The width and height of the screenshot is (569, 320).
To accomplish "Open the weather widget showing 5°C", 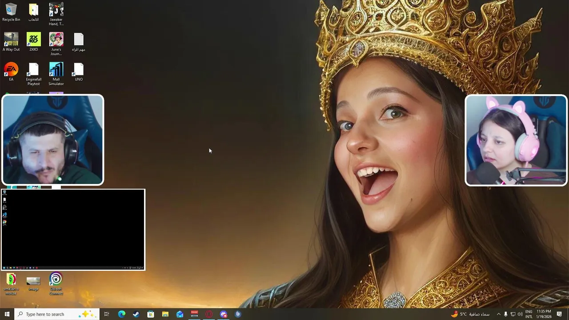I will 470,314.
